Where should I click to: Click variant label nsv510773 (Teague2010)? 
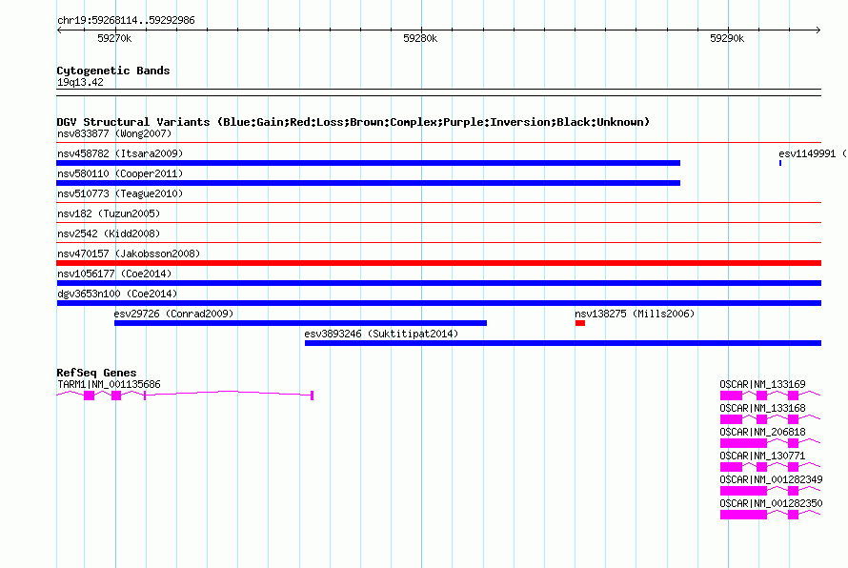click(120, 193)
